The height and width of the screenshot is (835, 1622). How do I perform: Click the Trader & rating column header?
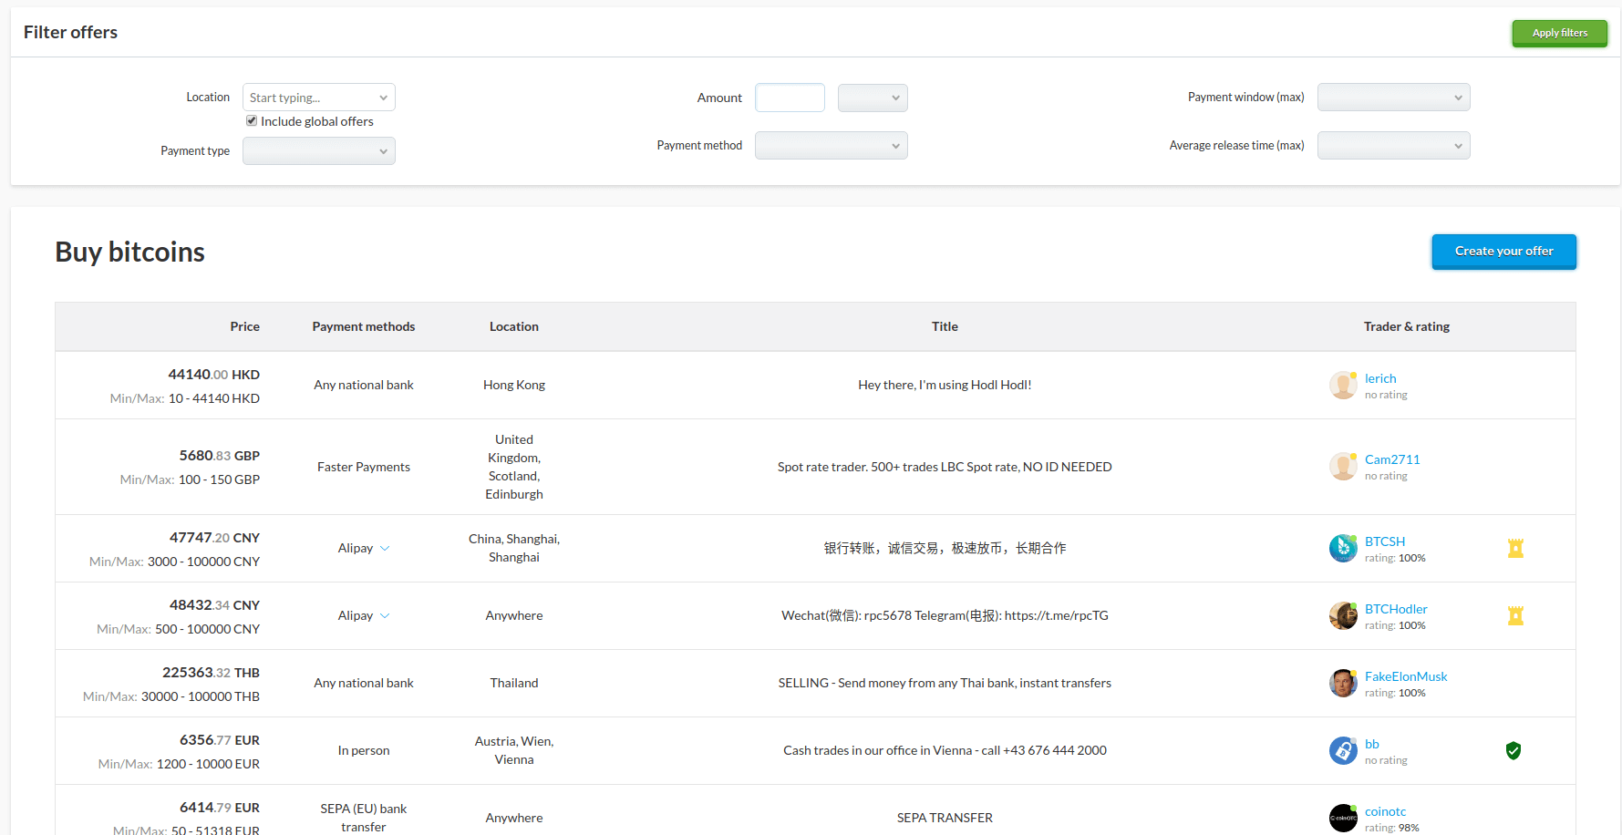1406,325
